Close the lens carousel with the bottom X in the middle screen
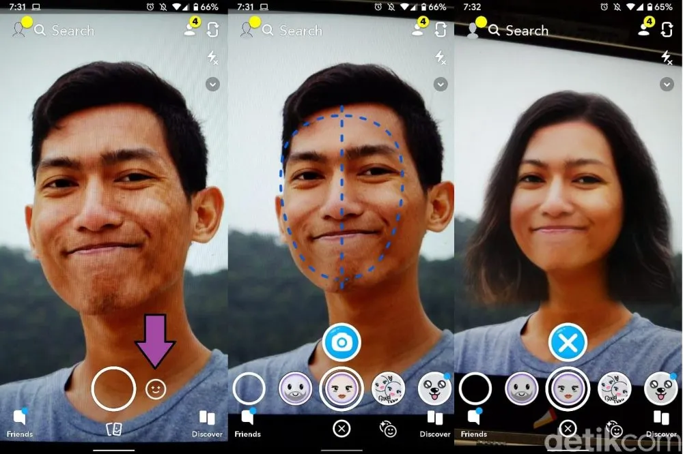This screenshot has height=454, width=683. pos(341,429)
